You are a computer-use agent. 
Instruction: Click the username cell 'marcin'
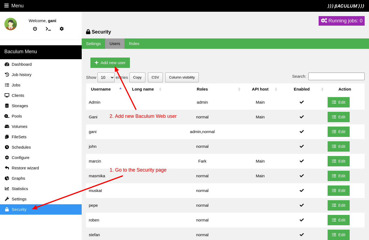point(95,161)
